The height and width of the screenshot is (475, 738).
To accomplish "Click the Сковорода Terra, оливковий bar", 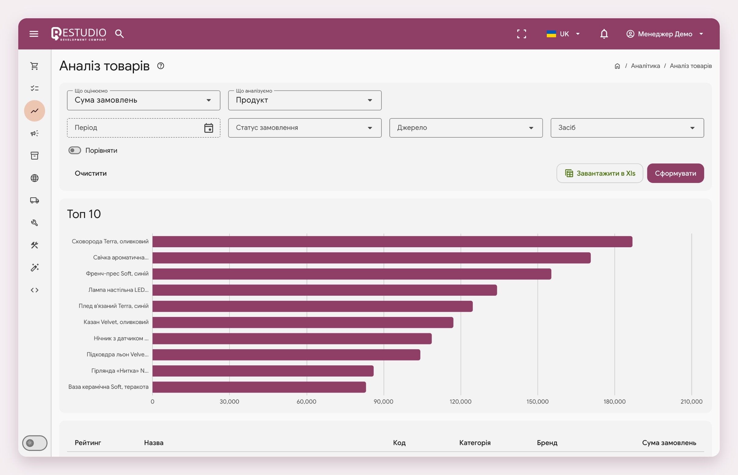I will pyautogui.click(x=392, y=241).
